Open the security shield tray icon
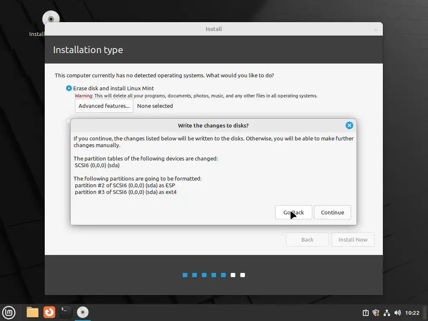Image resolution: width=428 pixels, height=321 pixels. pos(376,313)
